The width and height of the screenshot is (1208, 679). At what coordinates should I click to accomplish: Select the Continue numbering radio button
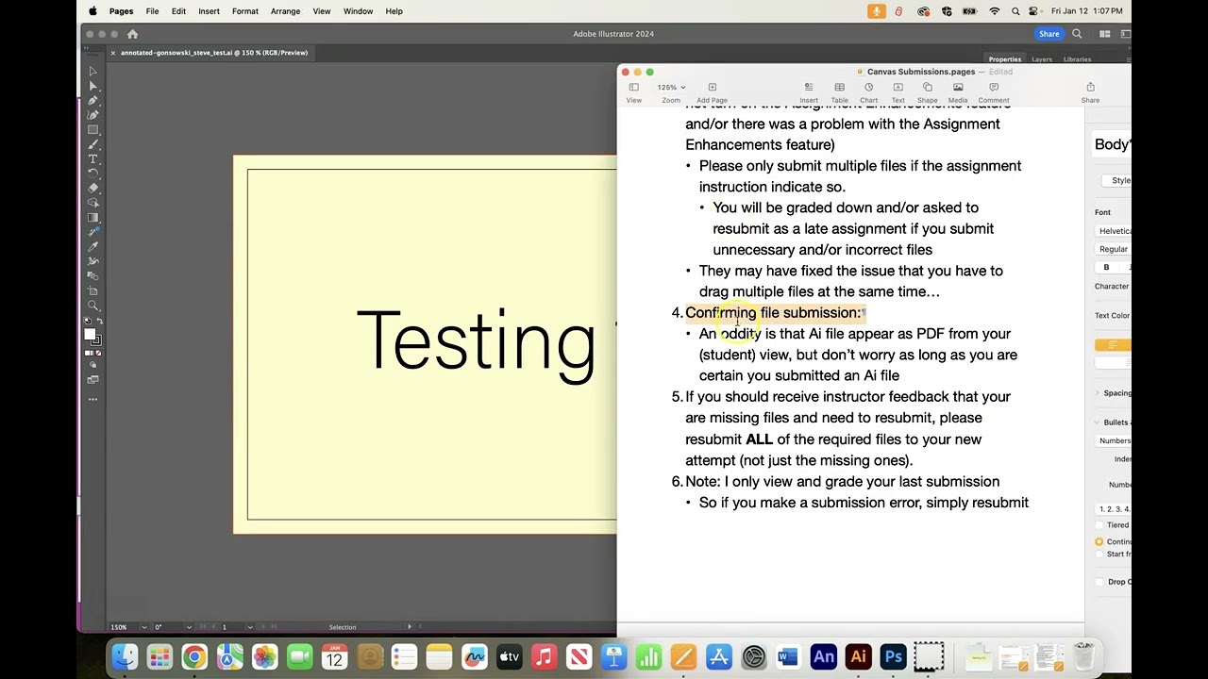click(1099, 542)
